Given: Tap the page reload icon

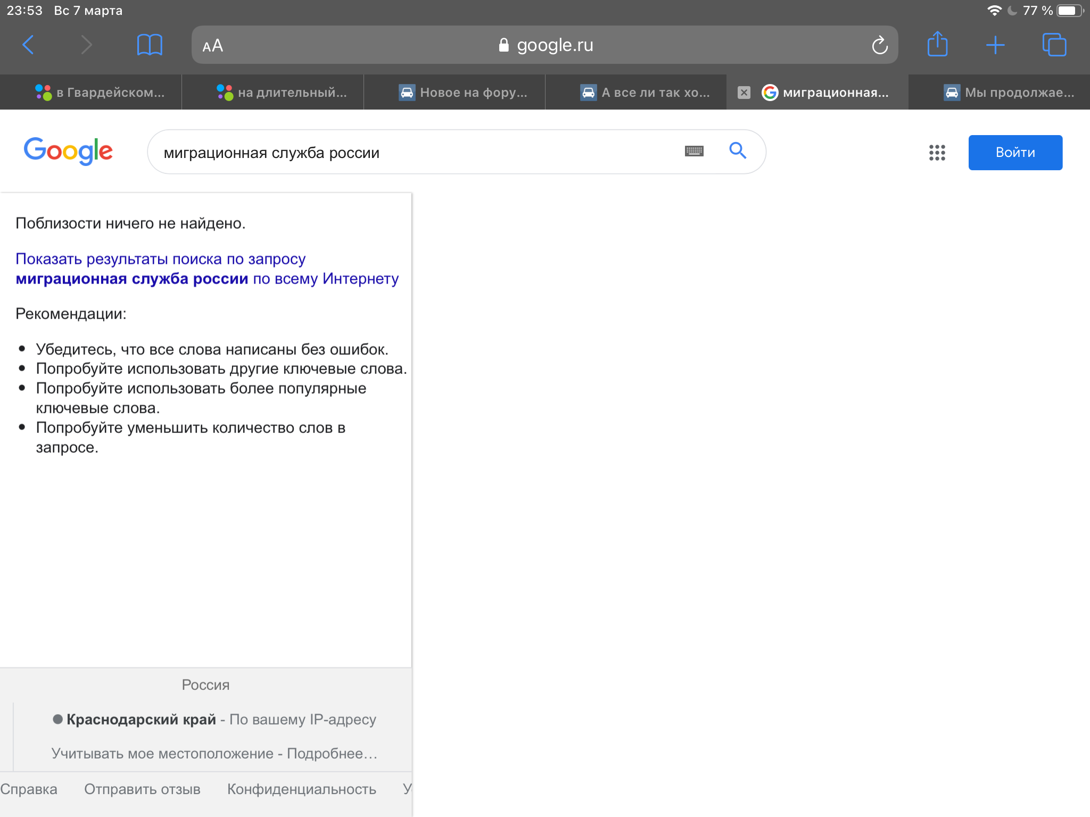Looking at the screenshot, I should click(879, 46).
